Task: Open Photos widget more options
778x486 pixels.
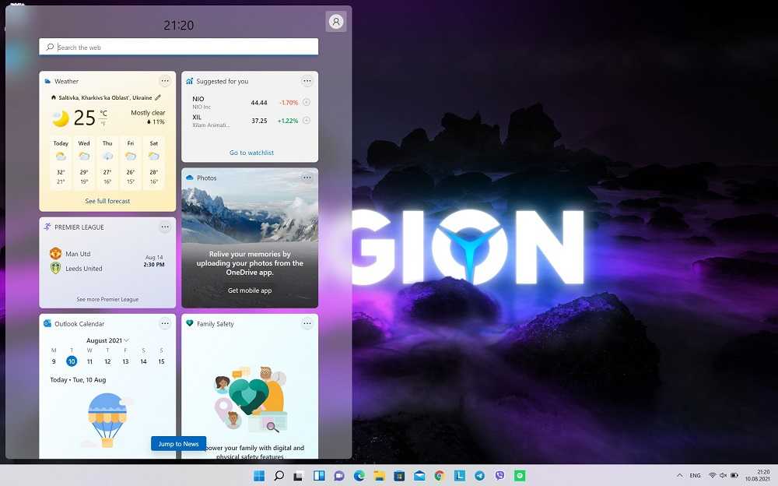Action: pos(307,178)
